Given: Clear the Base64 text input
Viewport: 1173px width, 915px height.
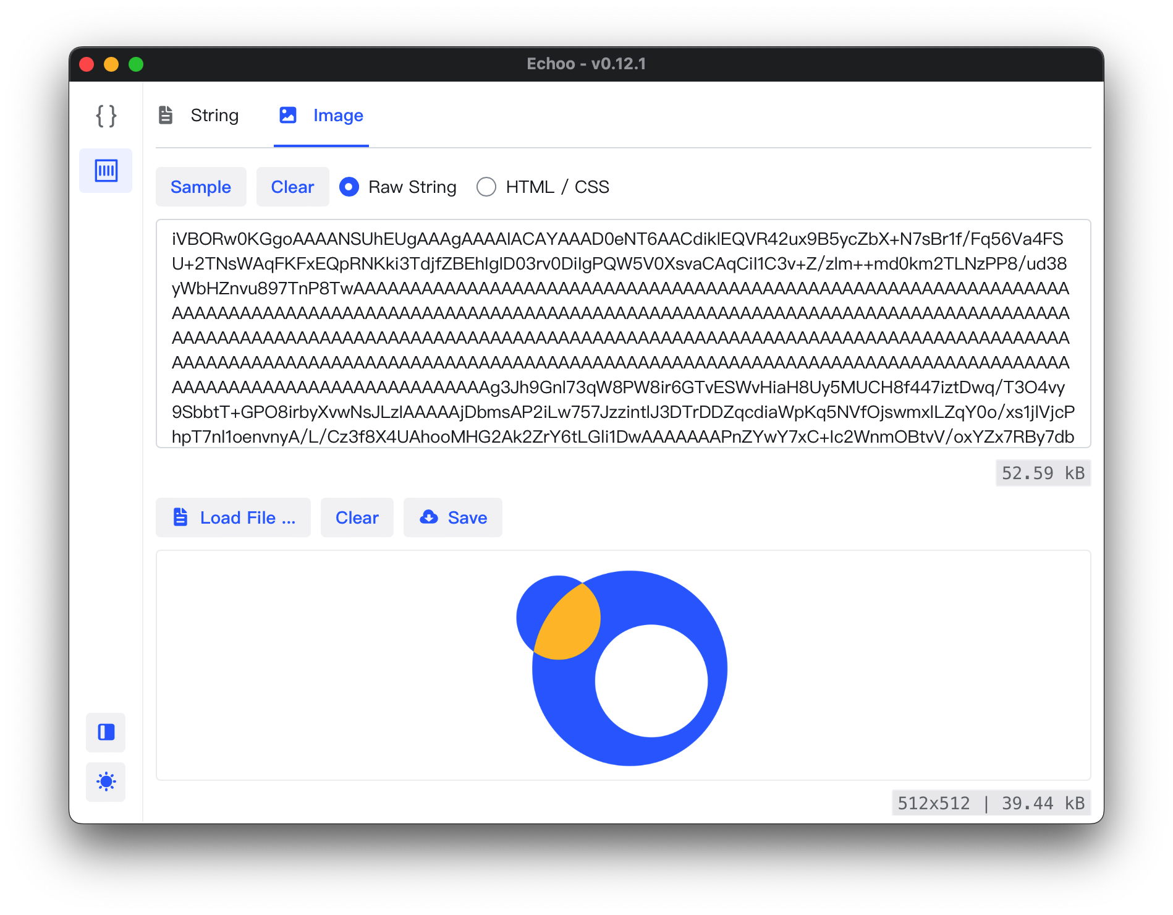Looking at the screenshot, I should tap(292, 187).
